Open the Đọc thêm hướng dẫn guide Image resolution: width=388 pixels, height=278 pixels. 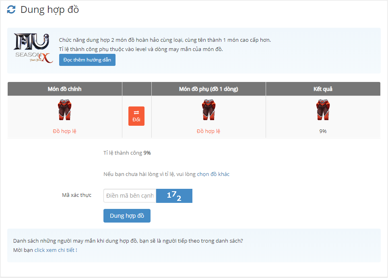pyautogui.click(x=87, y=60)
